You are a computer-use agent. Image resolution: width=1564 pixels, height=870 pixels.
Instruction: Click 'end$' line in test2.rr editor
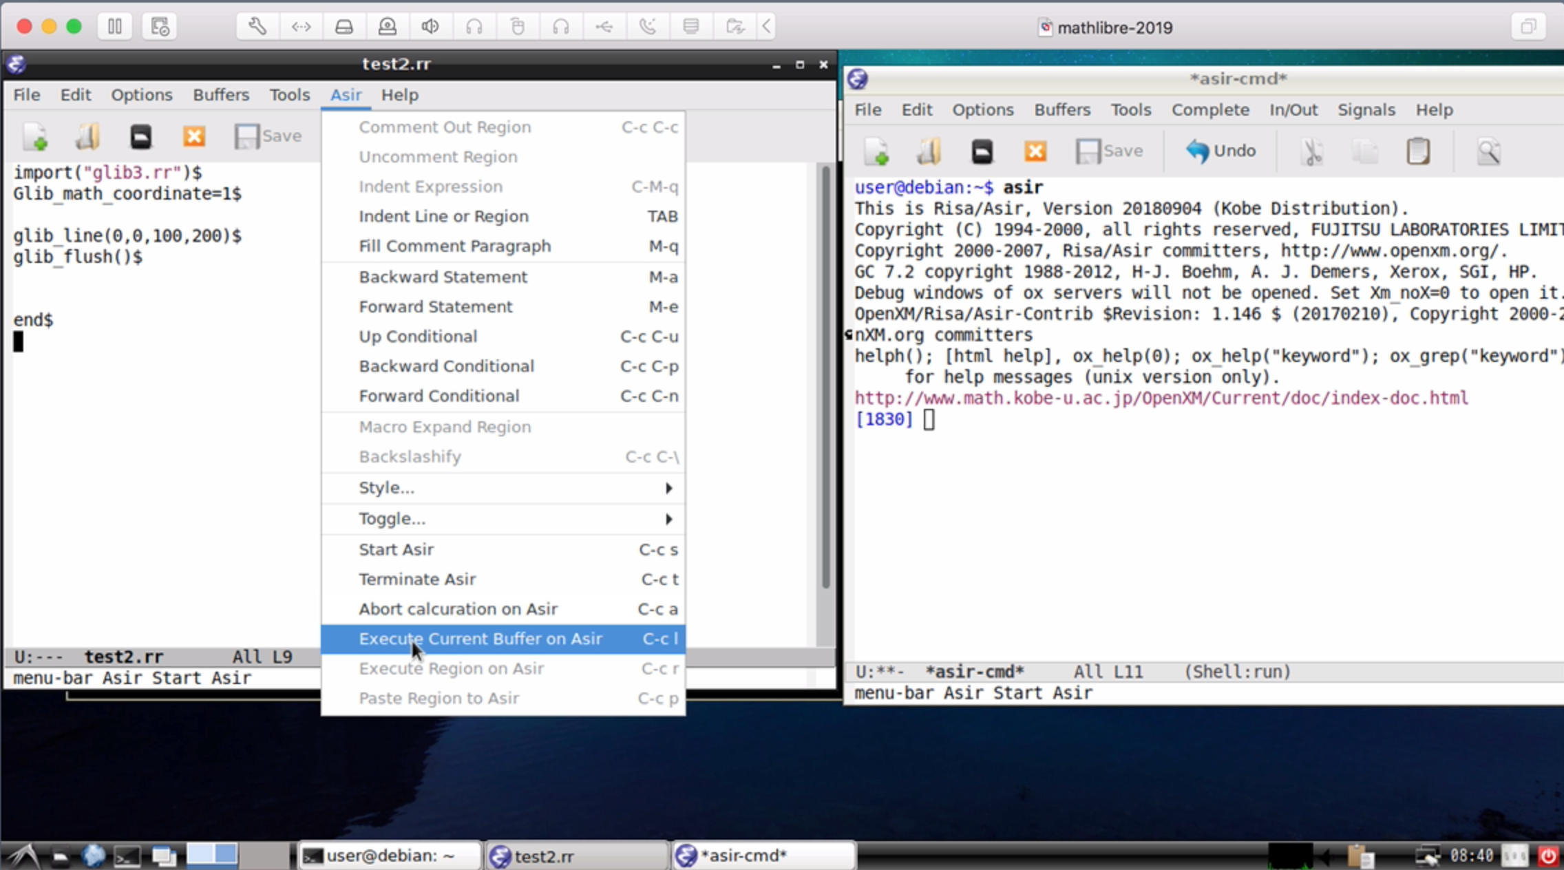pos(33,320)
